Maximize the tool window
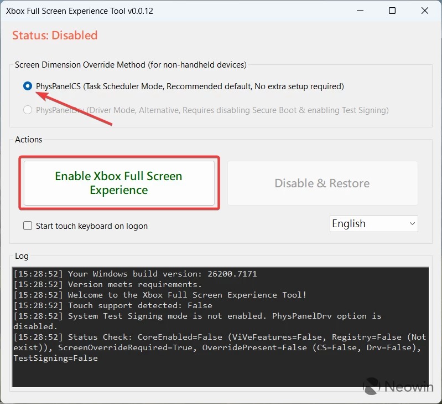The height and width of the screenshot is (404, 442). coord(392,11)
